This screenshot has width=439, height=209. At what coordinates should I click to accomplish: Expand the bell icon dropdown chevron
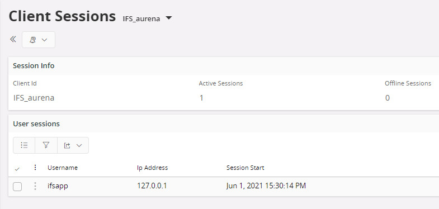point(44,40)
